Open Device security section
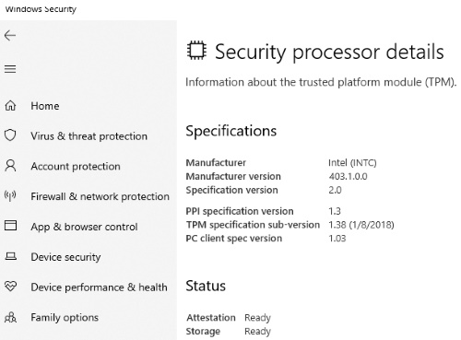 point(65,257)
